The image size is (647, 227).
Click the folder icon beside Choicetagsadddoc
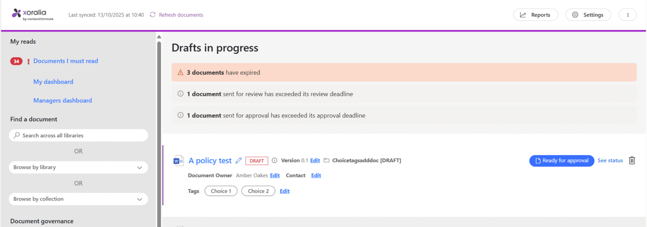click(326, 160)
